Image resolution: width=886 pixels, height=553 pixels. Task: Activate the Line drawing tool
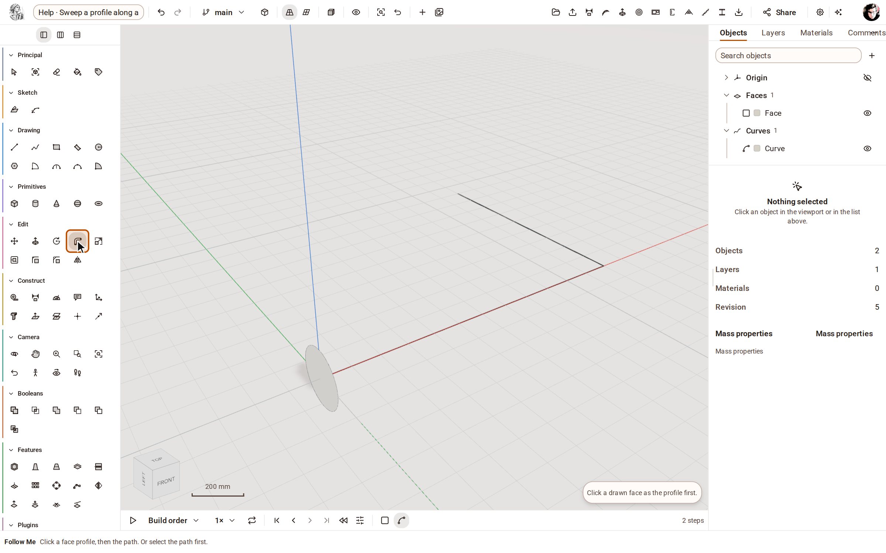(x=14, y=147)
